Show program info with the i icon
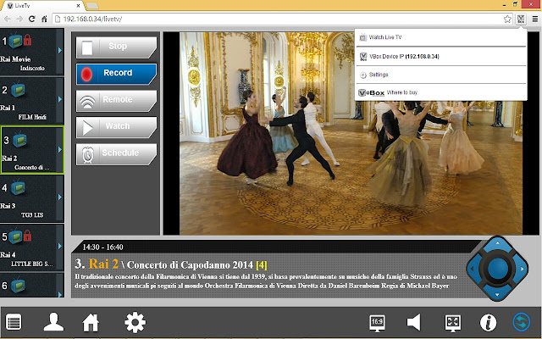 coord(488,322)
